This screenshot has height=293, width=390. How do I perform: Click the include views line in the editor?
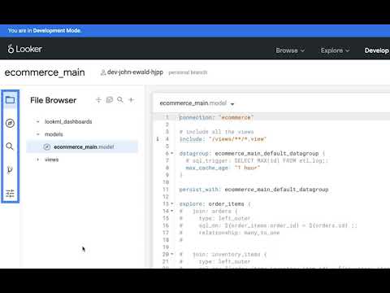[223, 139]
